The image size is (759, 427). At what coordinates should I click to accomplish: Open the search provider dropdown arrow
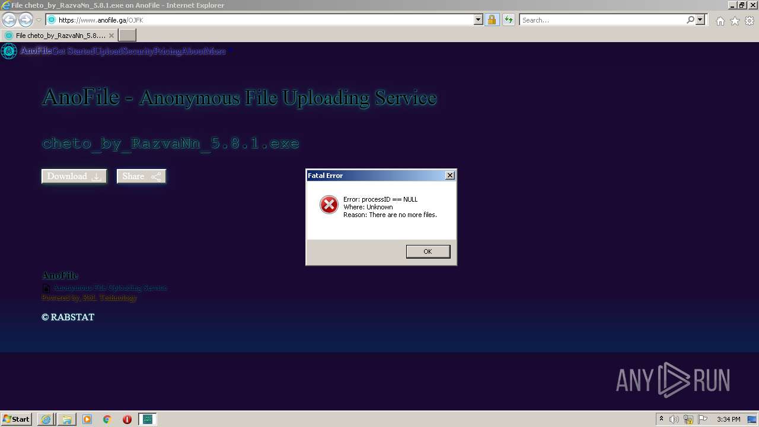(700, 20)
